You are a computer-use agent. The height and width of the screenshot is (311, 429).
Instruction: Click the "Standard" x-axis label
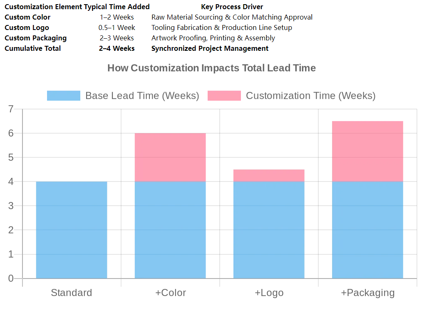tap(72, 293)
